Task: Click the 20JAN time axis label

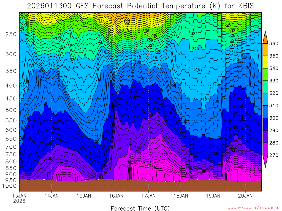Action: pos(245,196)
